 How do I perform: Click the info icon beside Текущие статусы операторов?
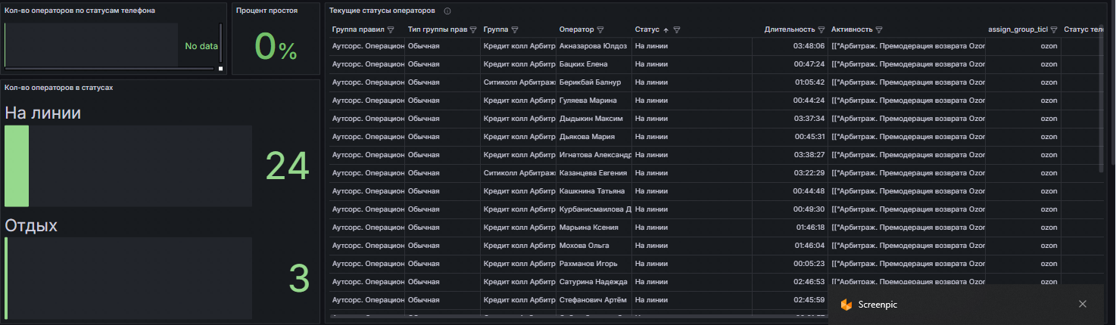447,11
